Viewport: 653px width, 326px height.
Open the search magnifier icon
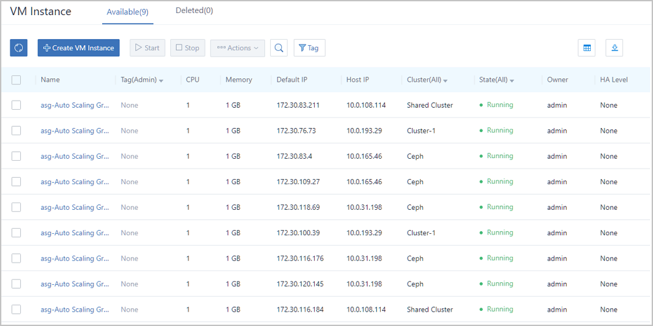point(279,48)
